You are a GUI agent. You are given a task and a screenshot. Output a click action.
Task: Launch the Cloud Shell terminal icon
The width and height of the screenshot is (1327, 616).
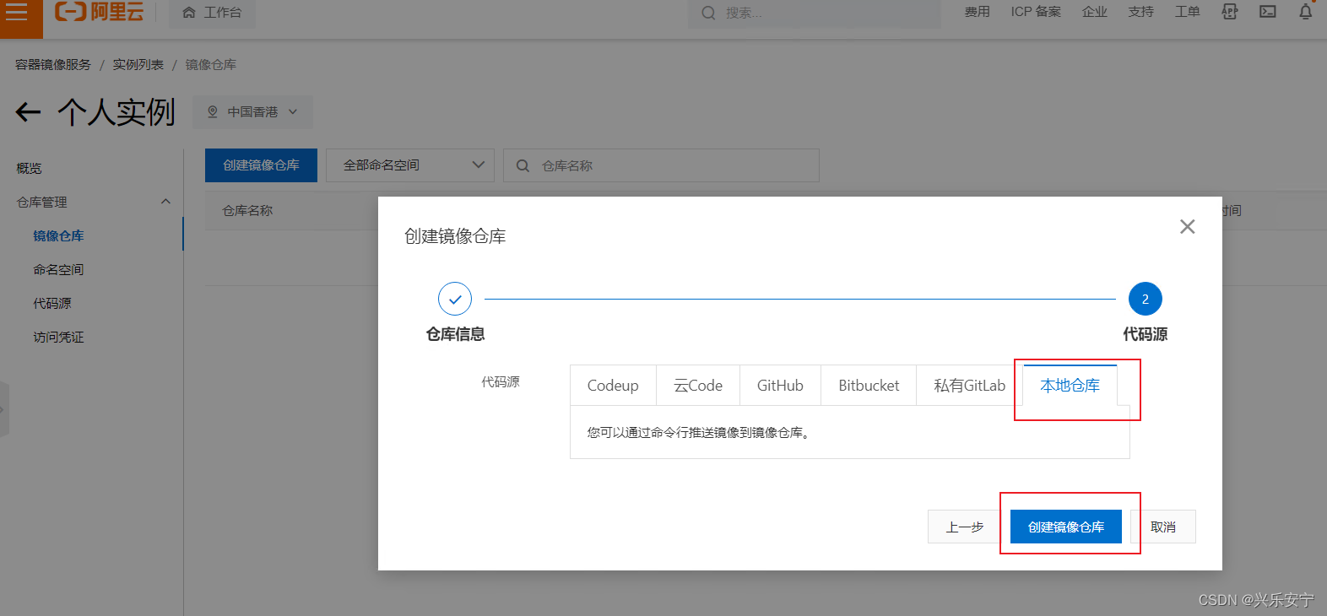(1268, 12)
